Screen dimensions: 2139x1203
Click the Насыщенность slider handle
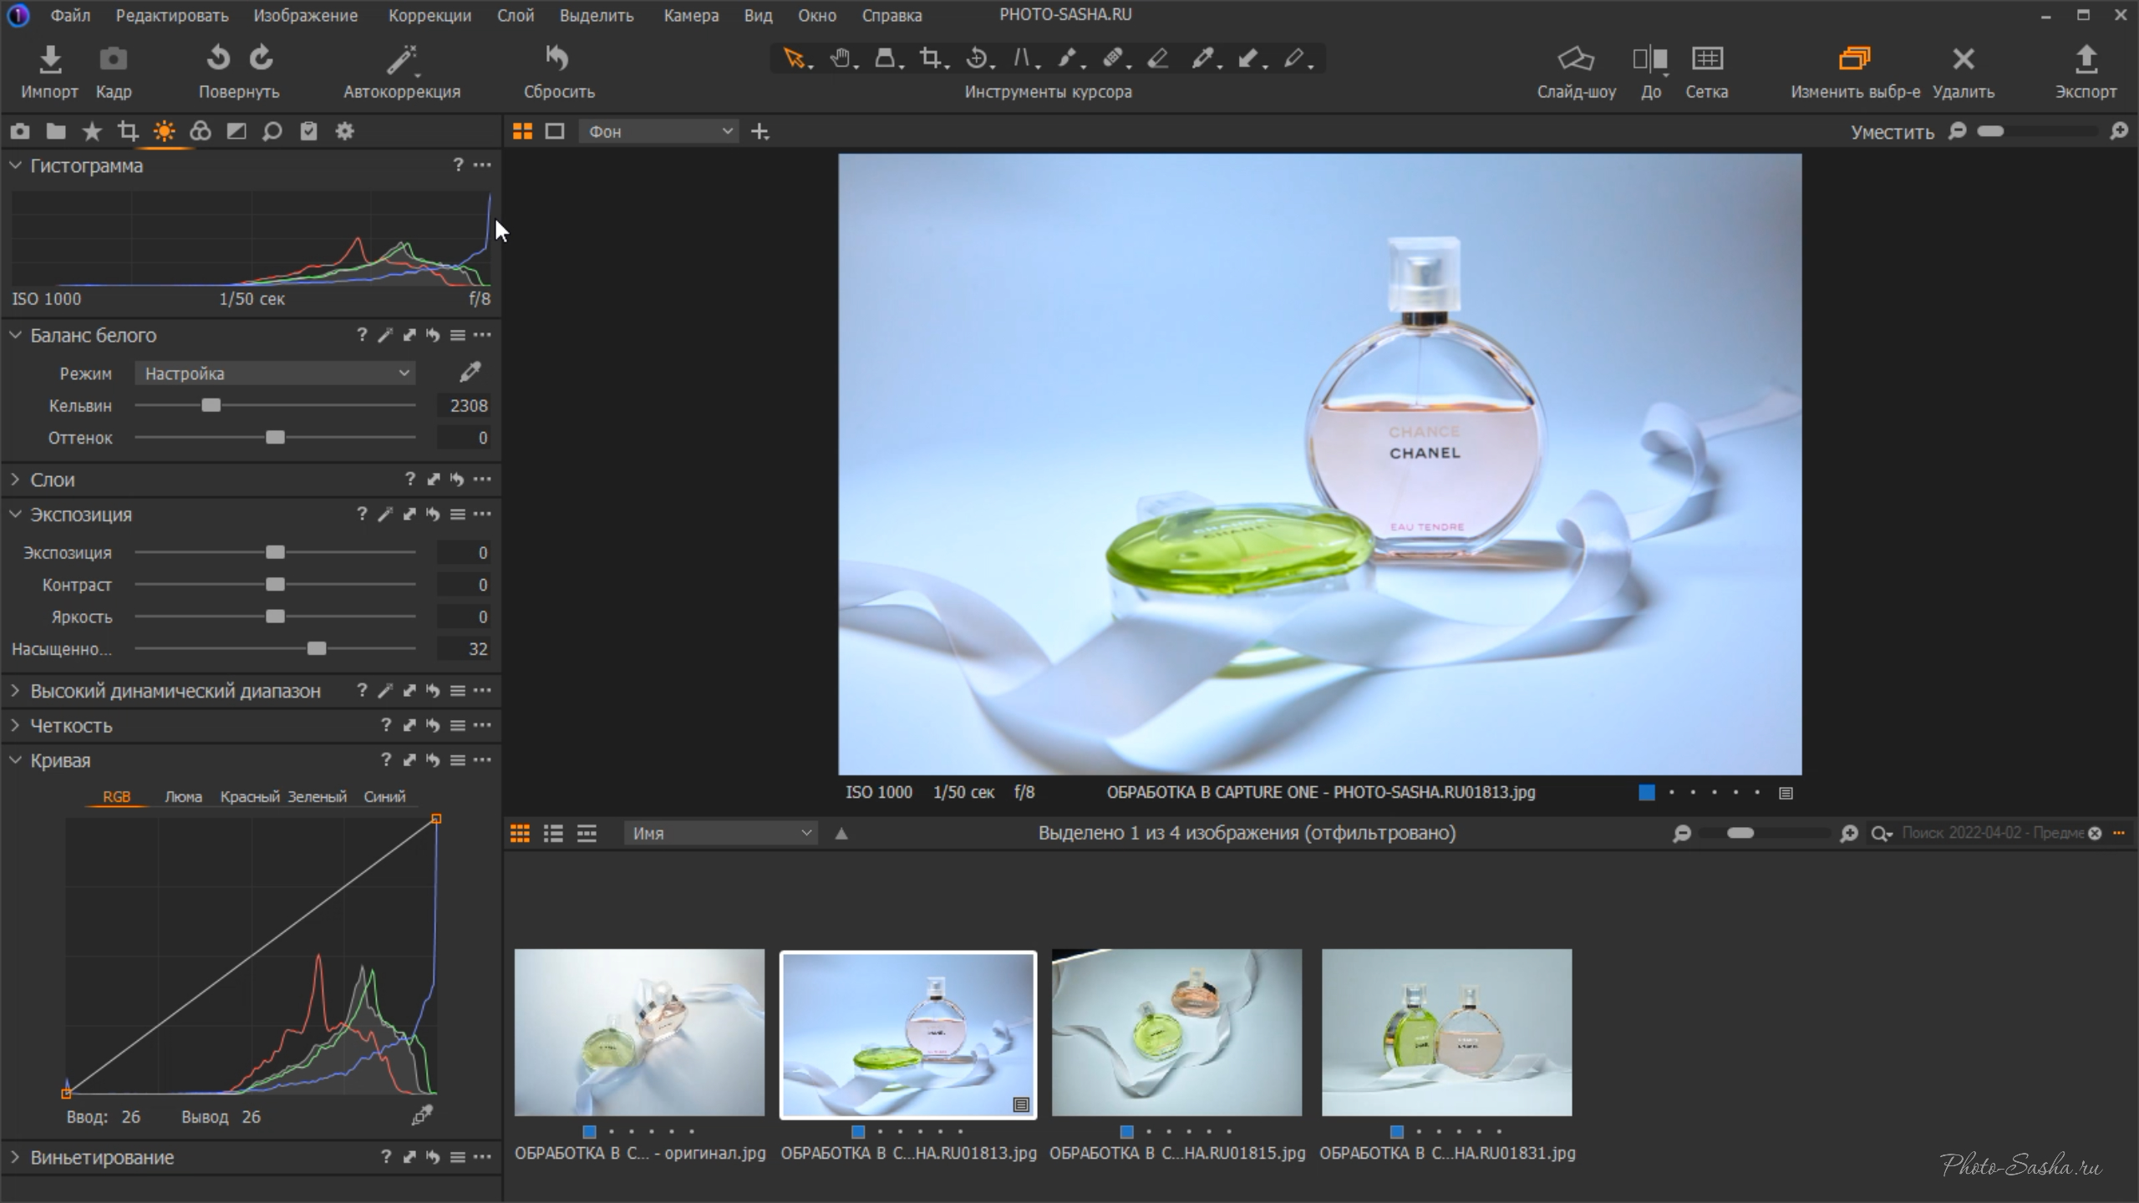click(x=317, y=648)
